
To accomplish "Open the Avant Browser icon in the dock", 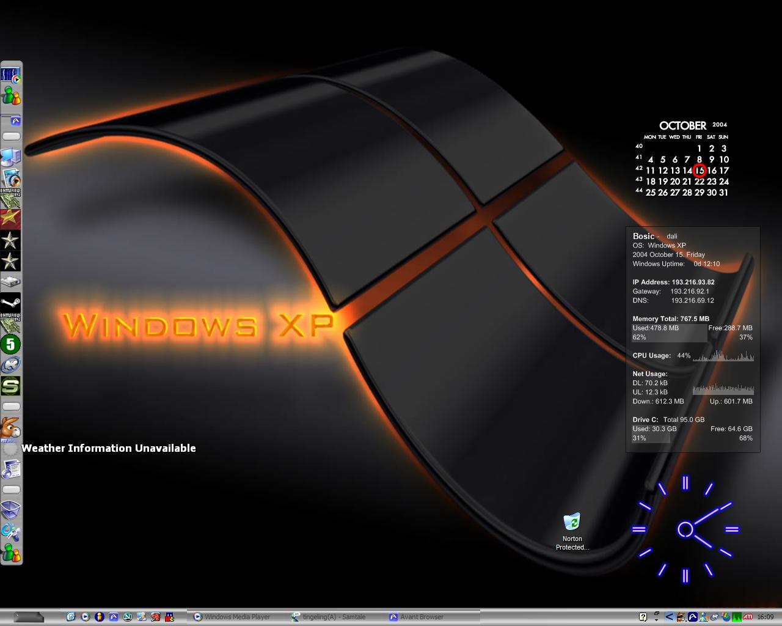I will (11, 120).
